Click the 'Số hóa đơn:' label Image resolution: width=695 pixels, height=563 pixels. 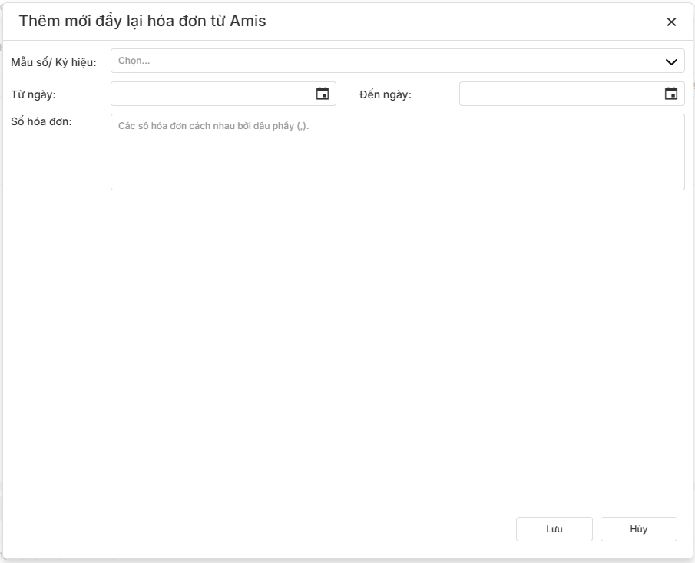[41, 121]
